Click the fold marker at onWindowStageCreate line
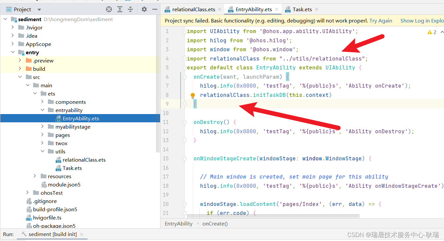 (x=185, y=158)
